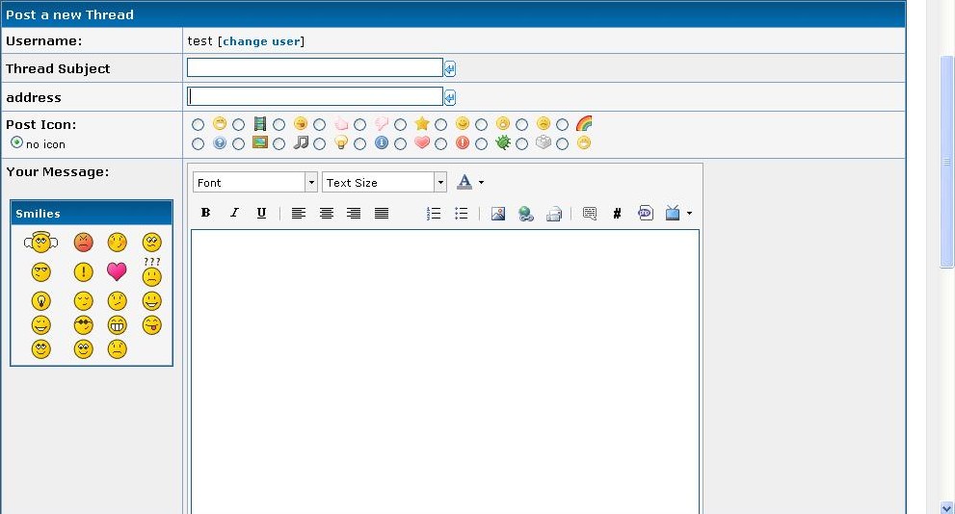Insert the pink heart smiley
Screen dimensions: 955x514
(x=117, y=271)
